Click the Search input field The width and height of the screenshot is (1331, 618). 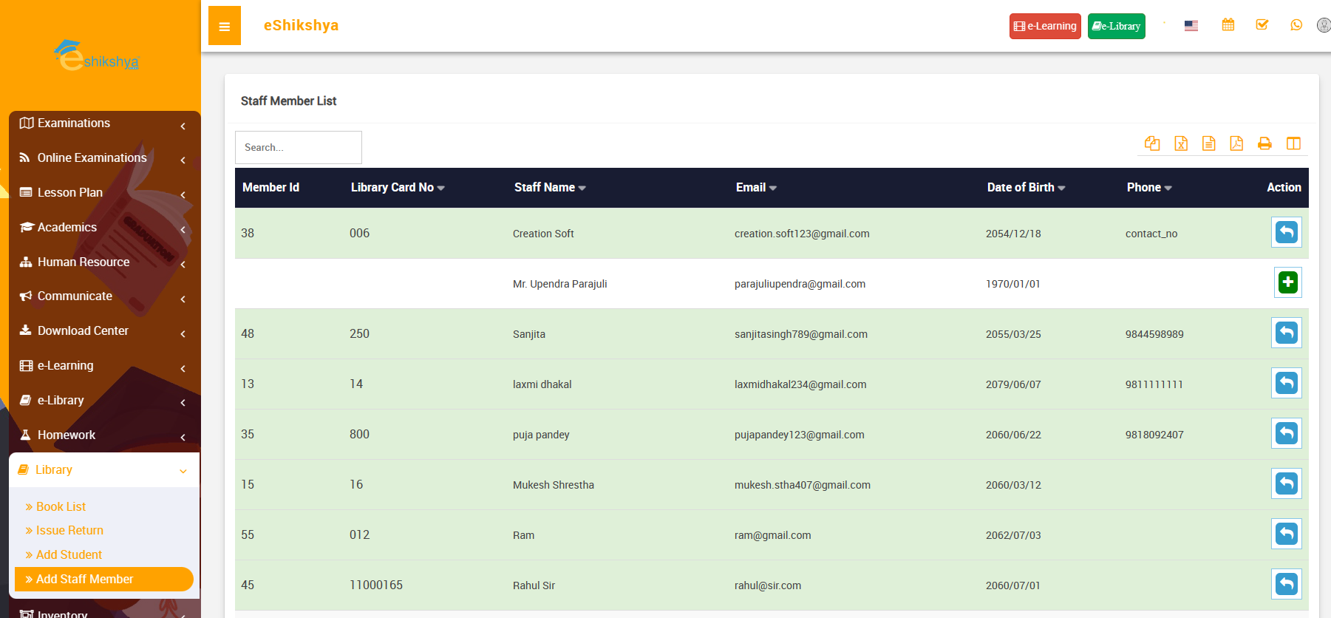point(298,147)
